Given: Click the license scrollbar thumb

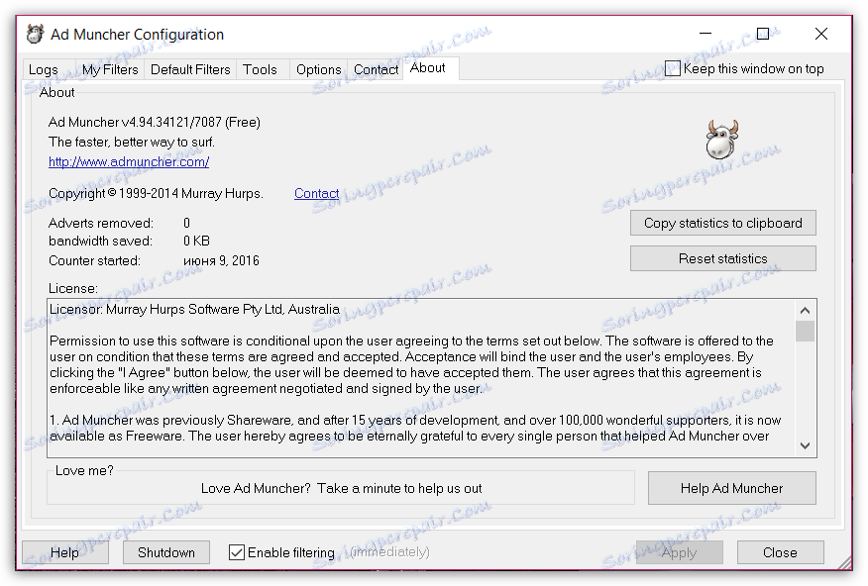Looking at the screenshot, I should pyautogui.click(x=805, y=332).
